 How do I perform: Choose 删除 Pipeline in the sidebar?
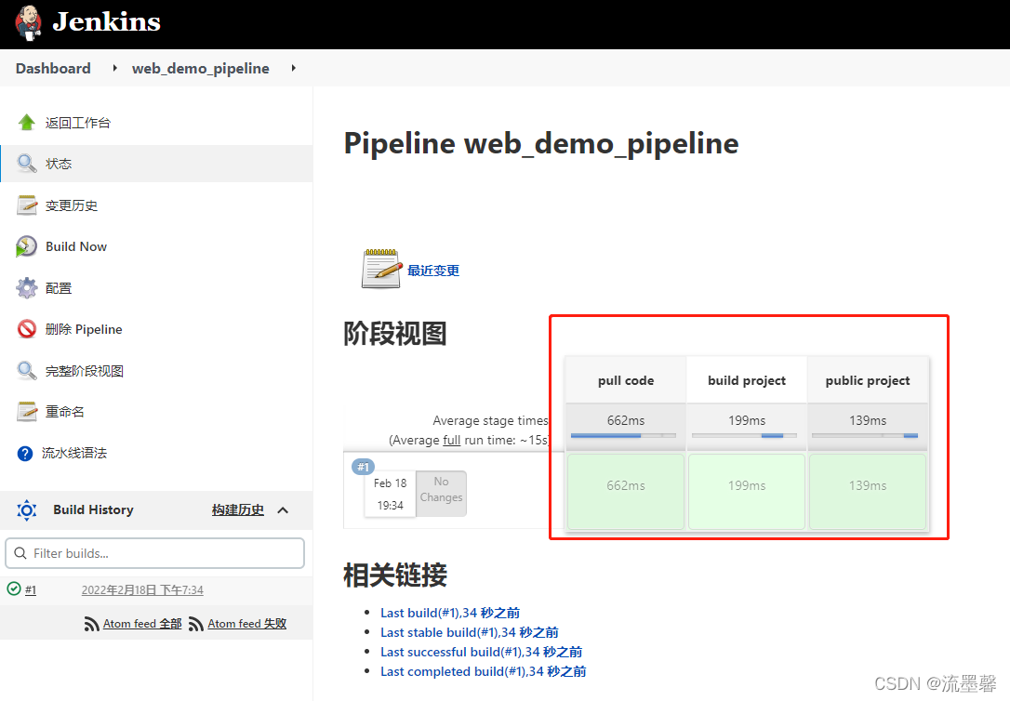pos(84,329)
